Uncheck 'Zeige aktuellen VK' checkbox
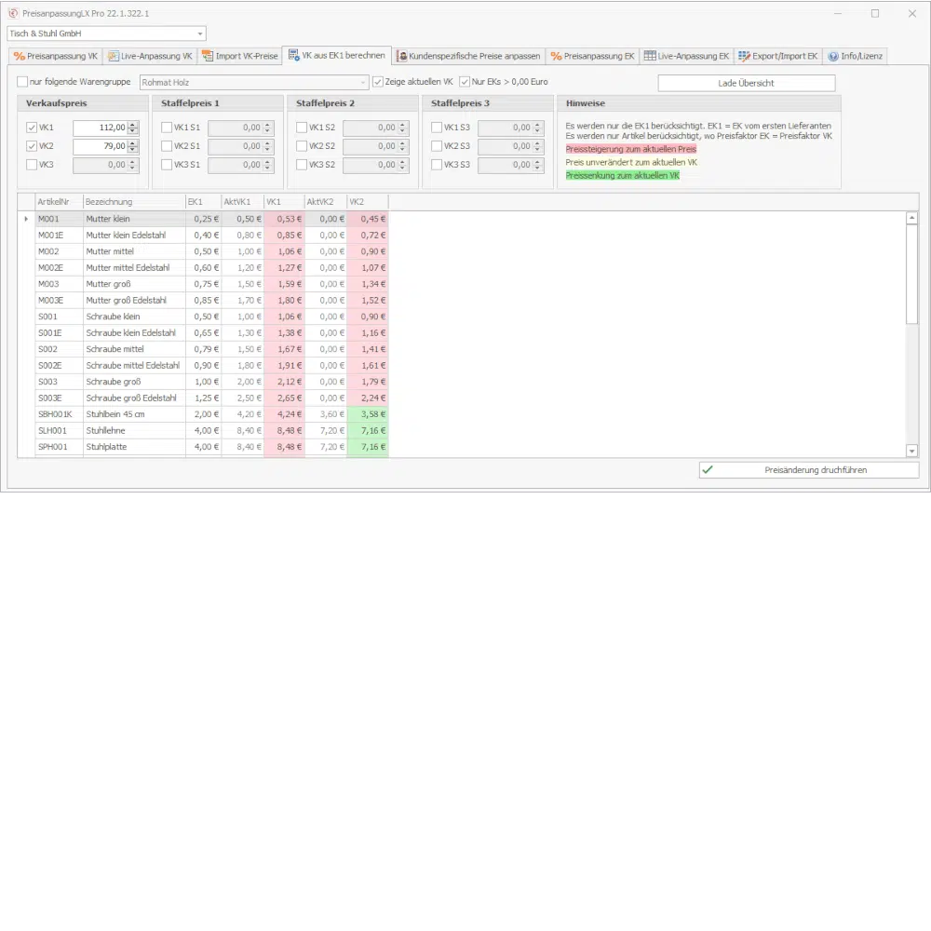The height and width of the screenshot is (931, 931). [378, 82]
